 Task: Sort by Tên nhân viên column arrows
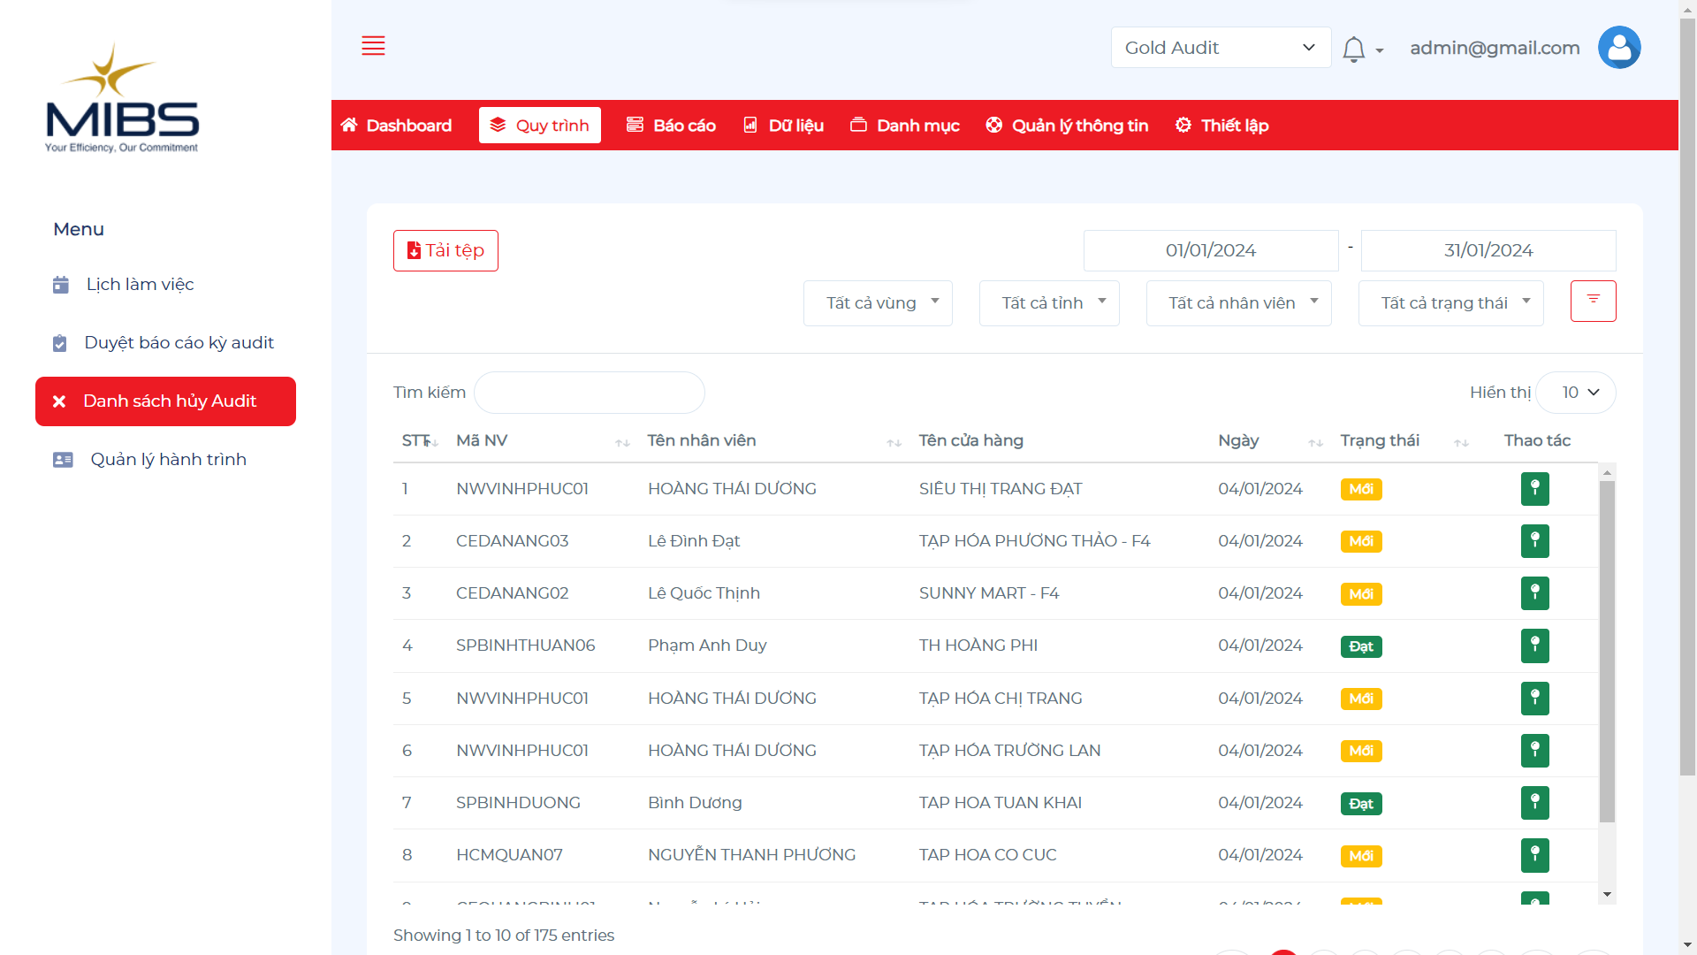[894, 442]
